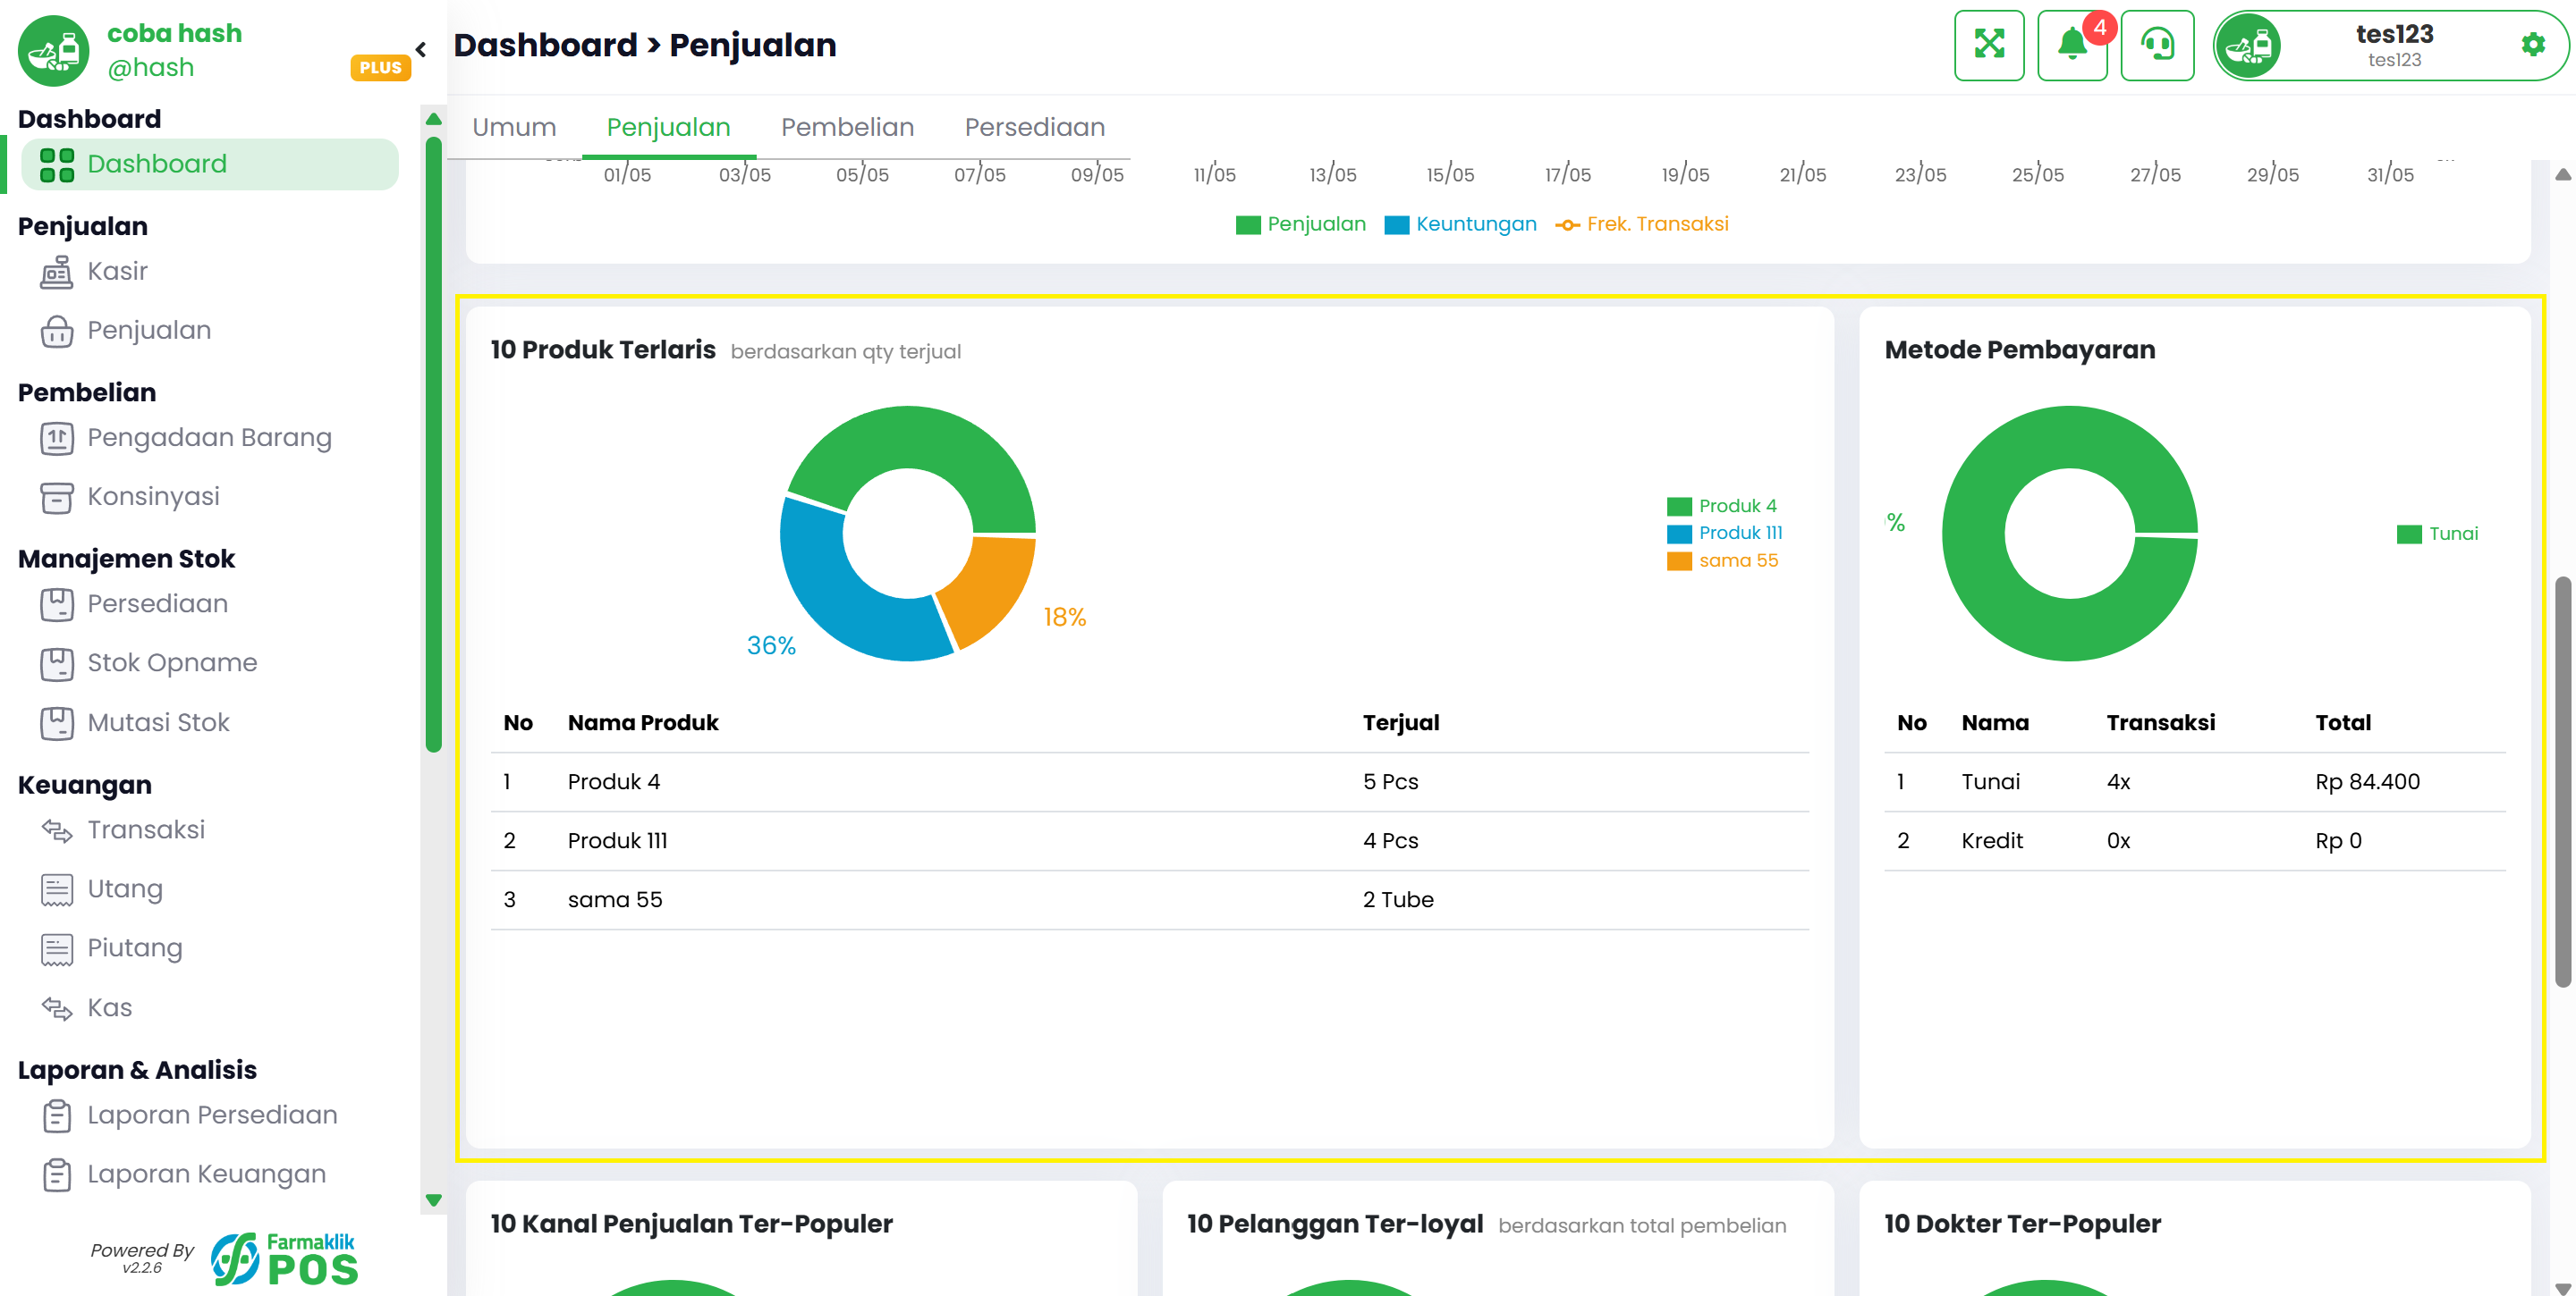Click the tes123 profile avatar
Screen dimensions: 2576x1296
coord(2248,46)
